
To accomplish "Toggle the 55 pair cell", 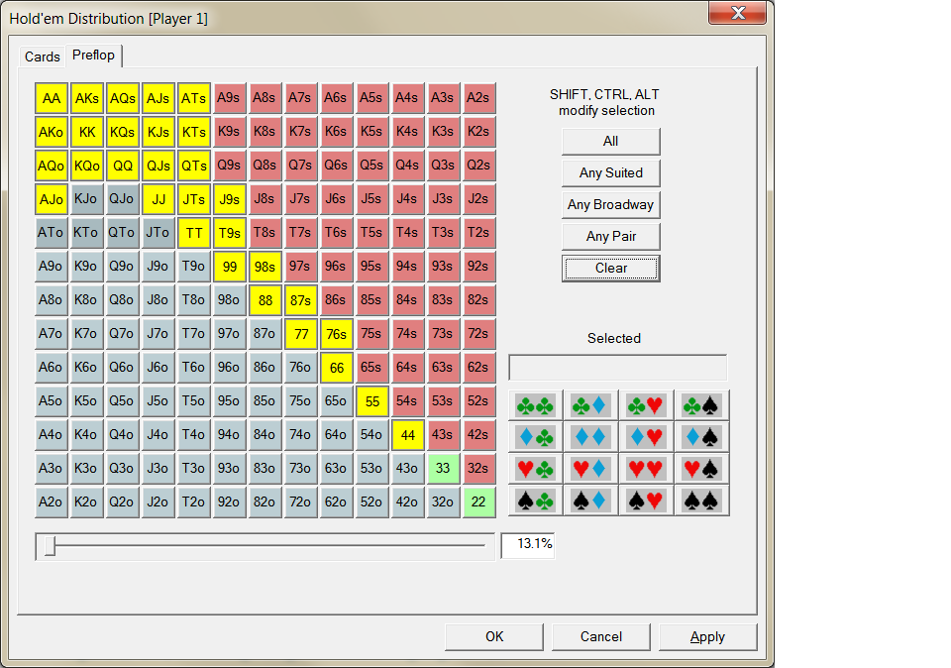I will click(x=371, y=401).
